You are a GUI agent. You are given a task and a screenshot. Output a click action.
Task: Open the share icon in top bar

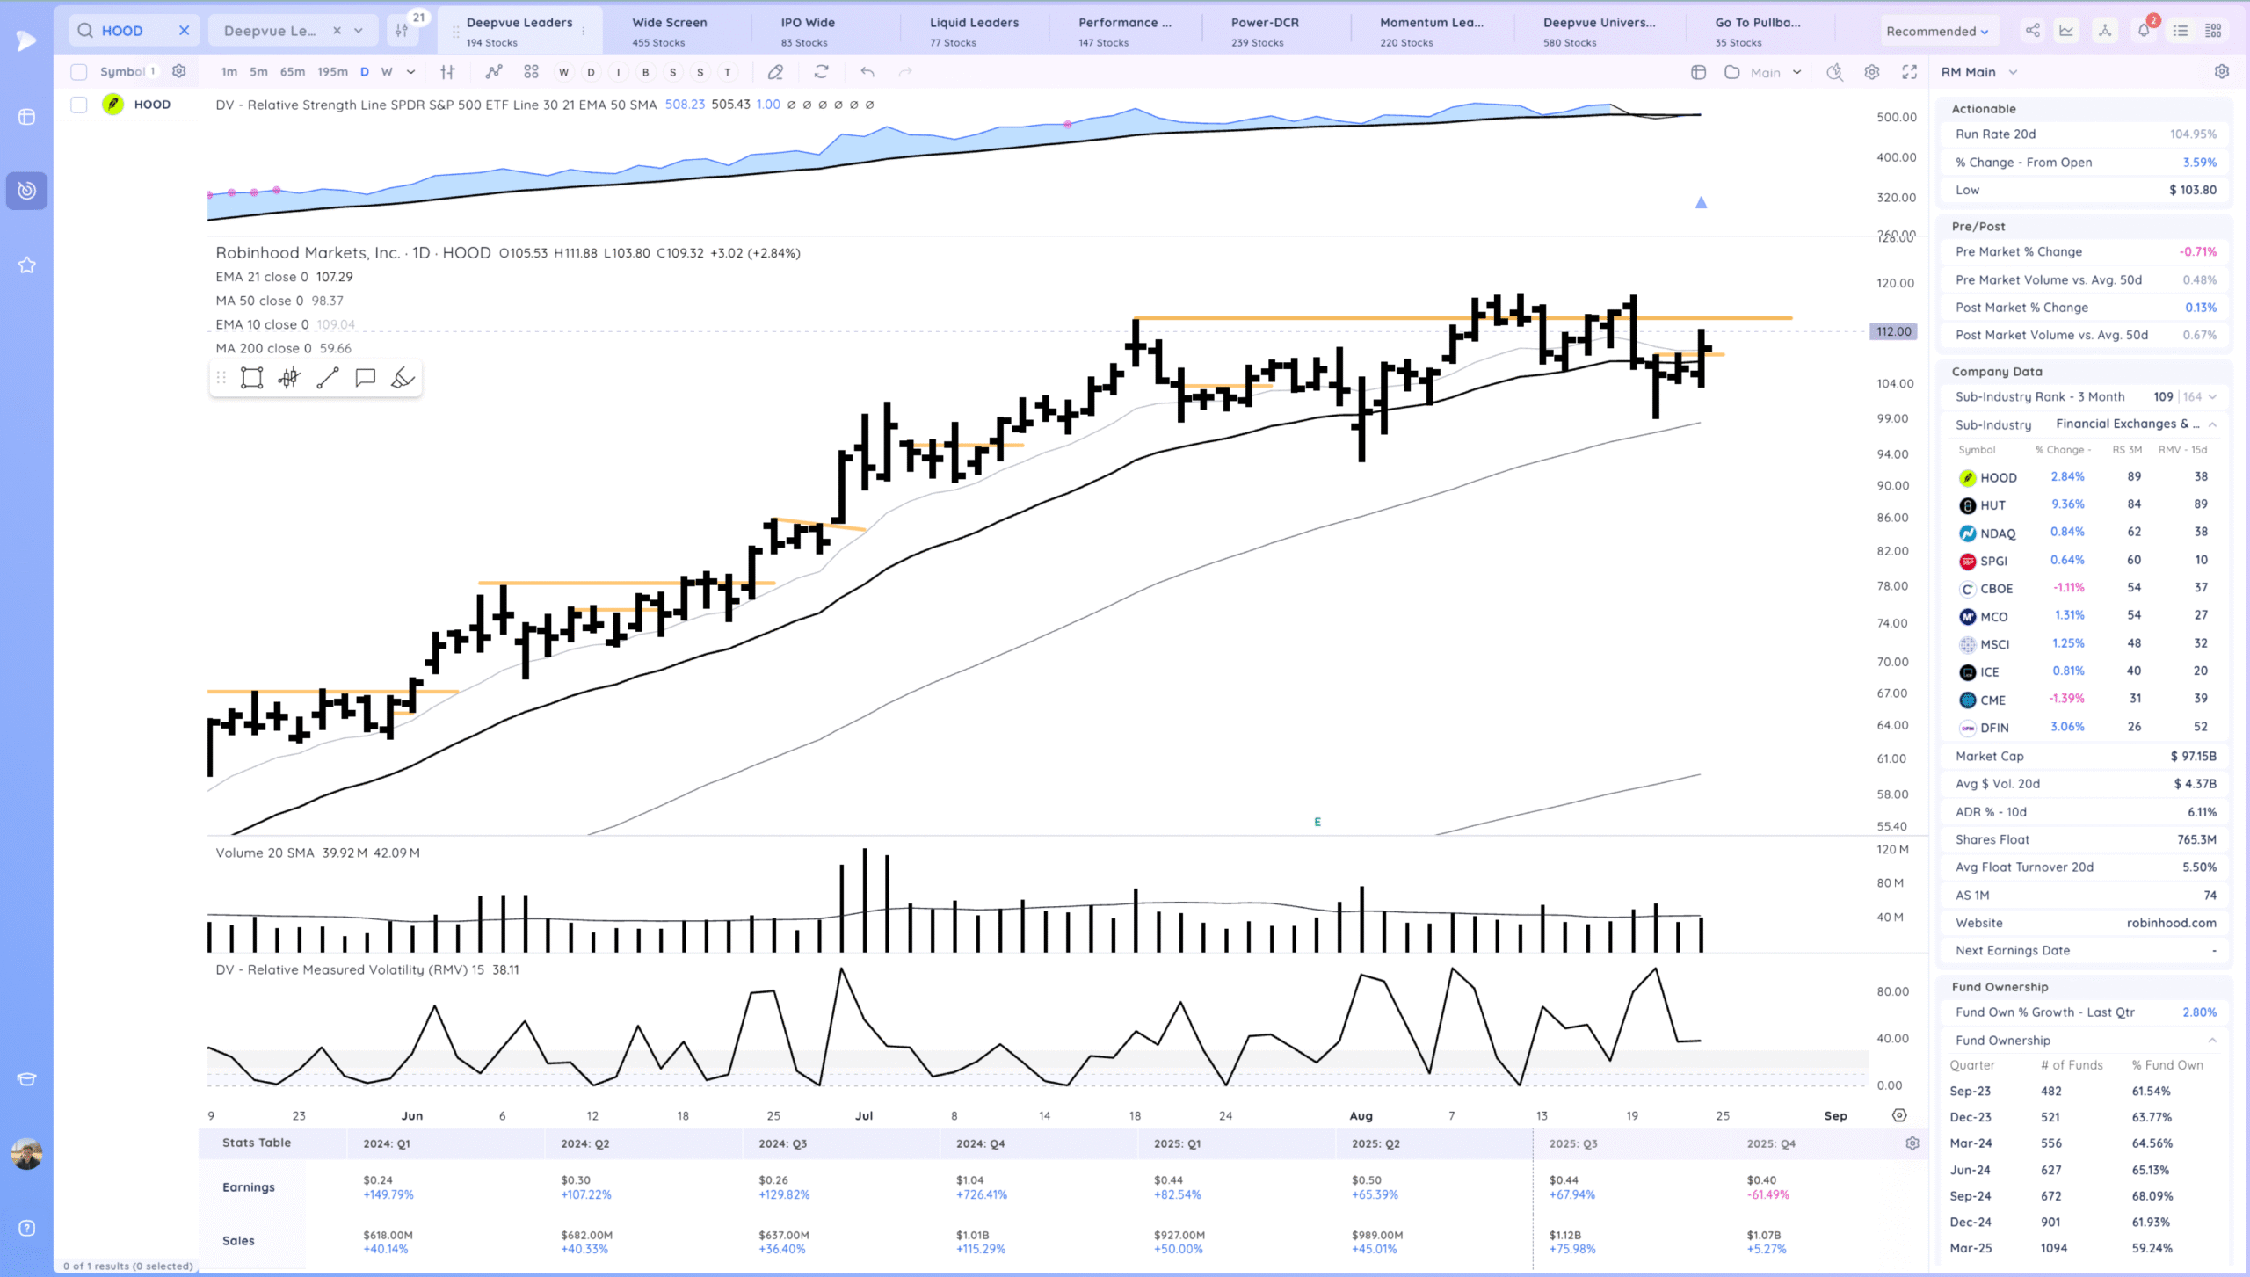[x=2033, y=31]
